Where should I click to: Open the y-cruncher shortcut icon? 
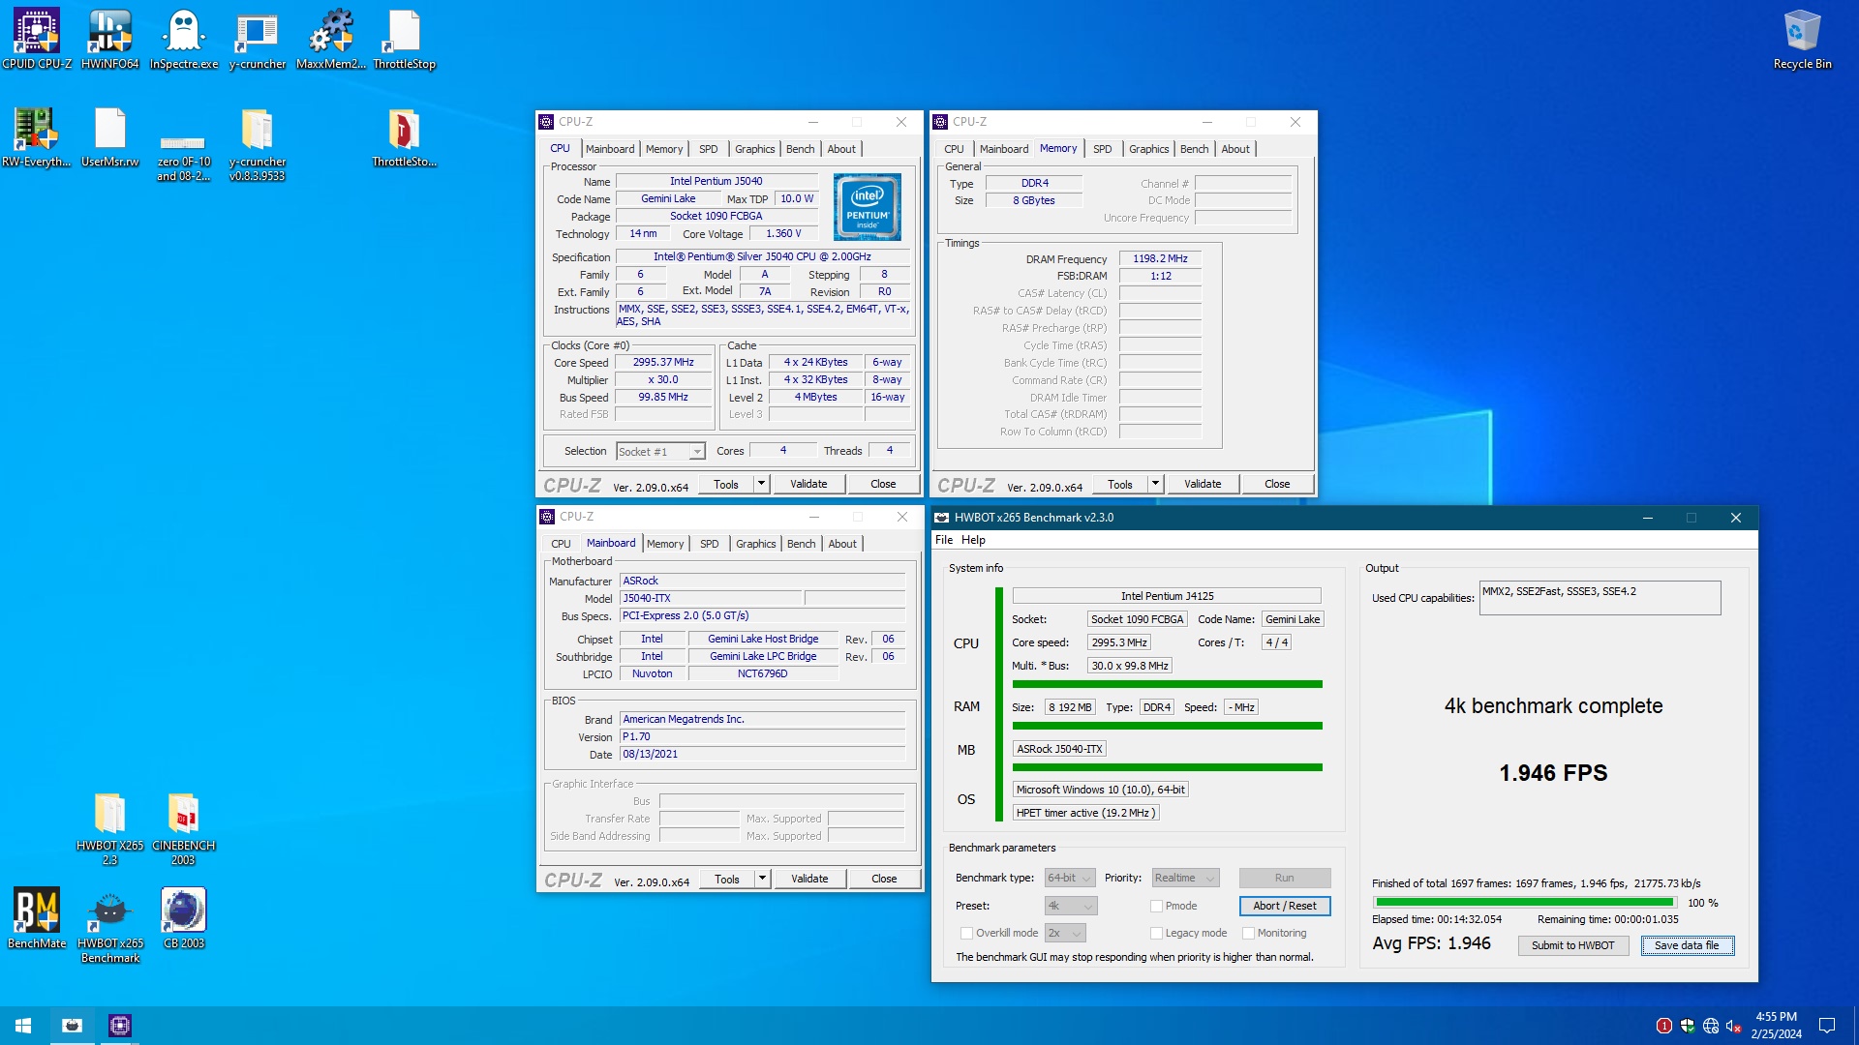click(x=258, y=39)
